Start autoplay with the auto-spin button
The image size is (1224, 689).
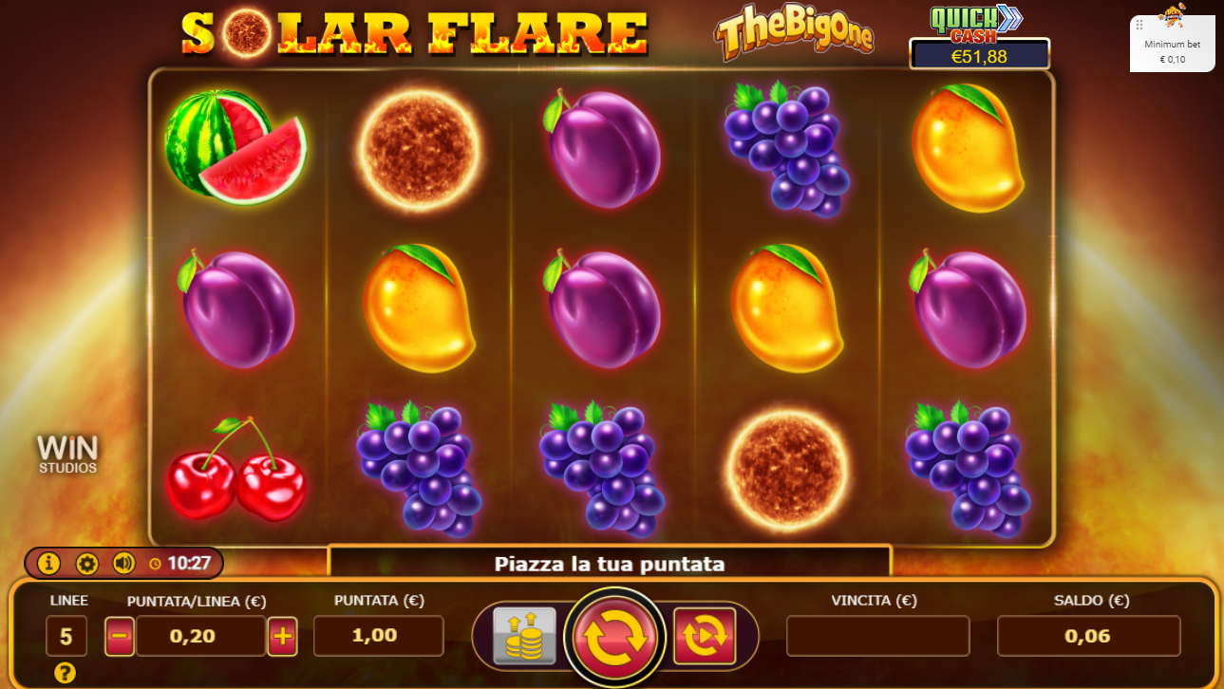pos(705,636)
